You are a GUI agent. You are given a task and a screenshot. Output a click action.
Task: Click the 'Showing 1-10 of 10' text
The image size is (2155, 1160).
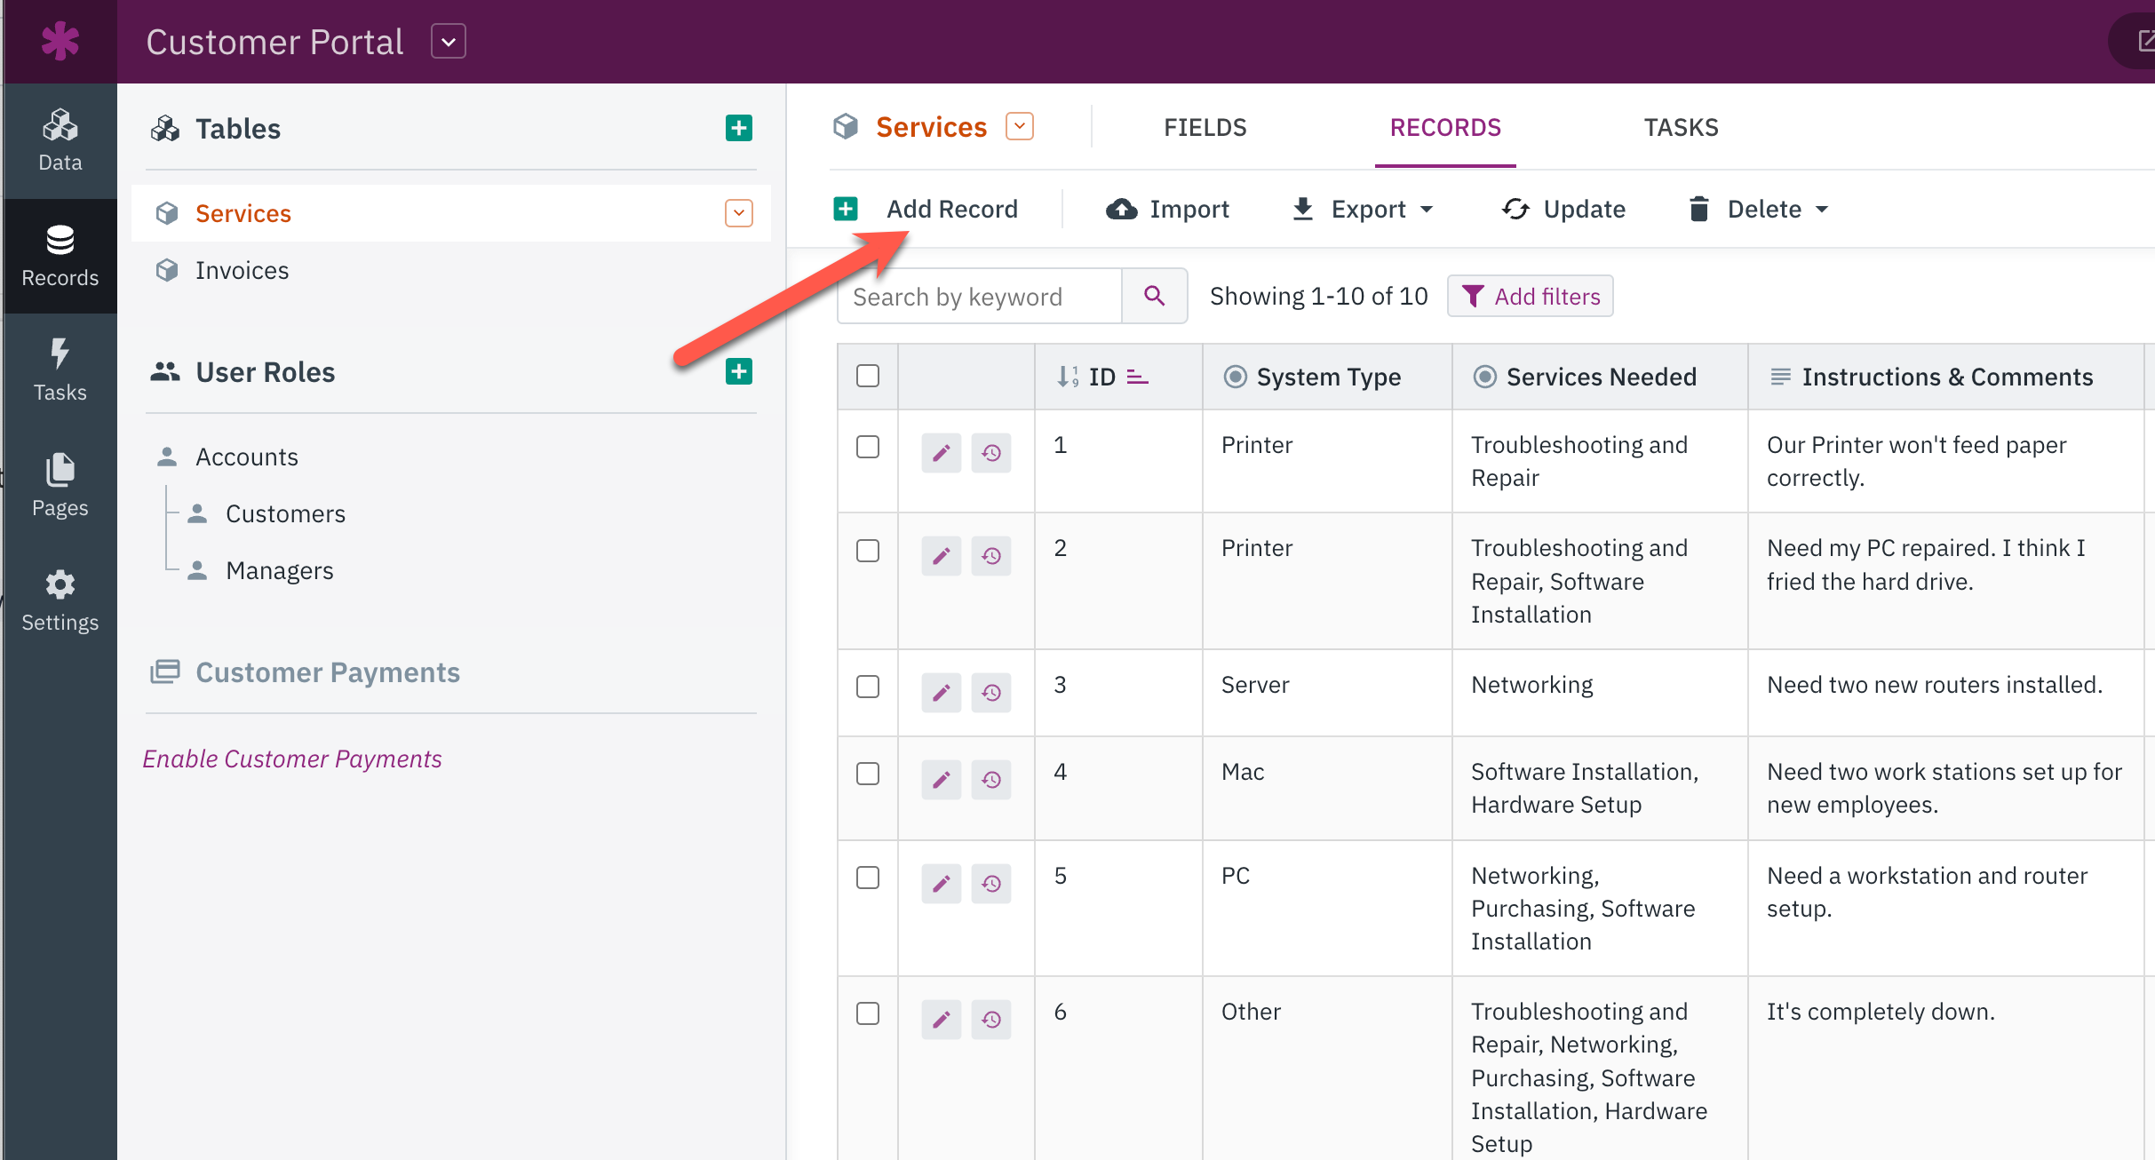tap(1318, 296)
